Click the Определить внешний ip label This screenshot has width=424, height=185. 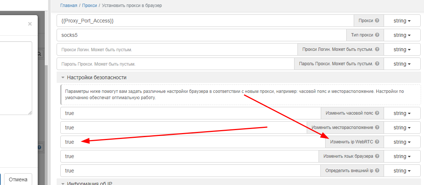[349, 171]
